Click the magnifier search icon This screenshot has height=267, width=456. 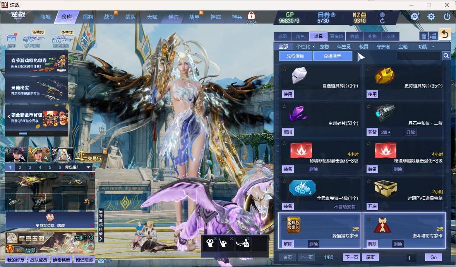pos(446,56)
